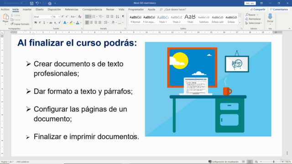Click the Copiar formato paintbrush
Screen dimensions: 292x164
click(20, 24)
